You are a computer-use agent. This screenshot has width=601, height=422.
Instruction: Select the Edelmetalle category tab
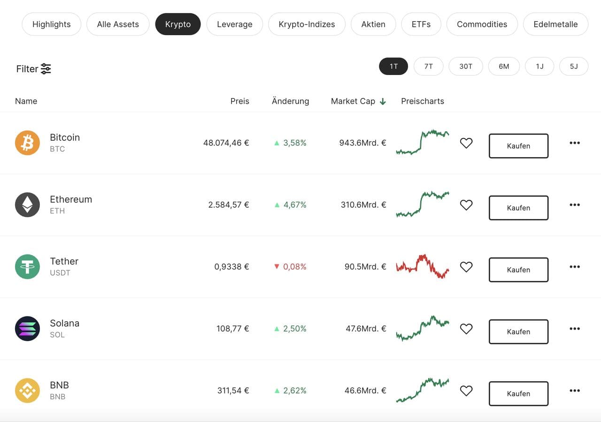pyautogui.click(x=555, y=24)
